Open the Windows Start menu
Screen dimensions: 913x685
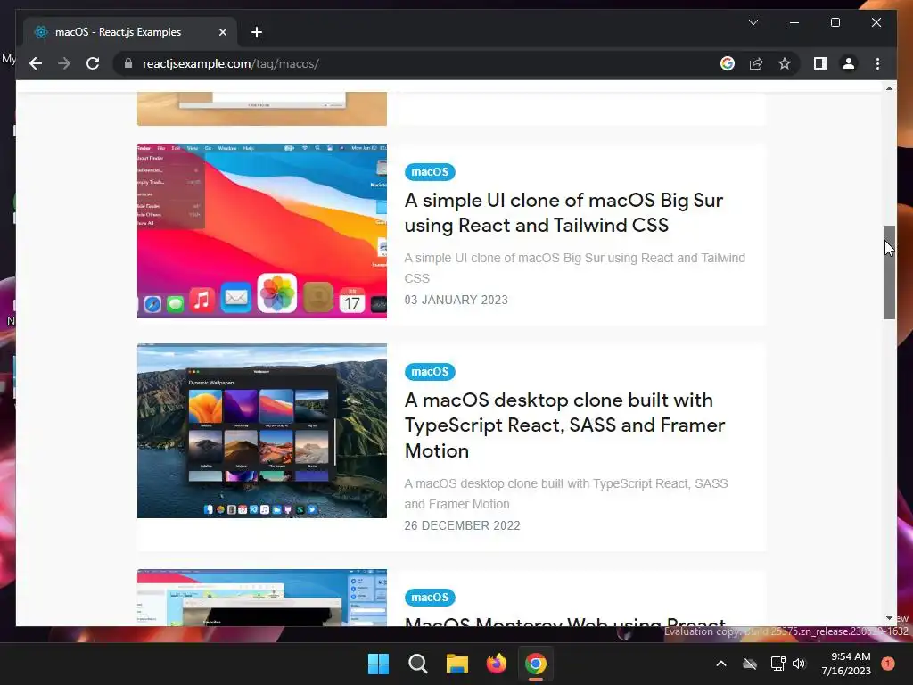pyautogui.click(x=378, y=664)
